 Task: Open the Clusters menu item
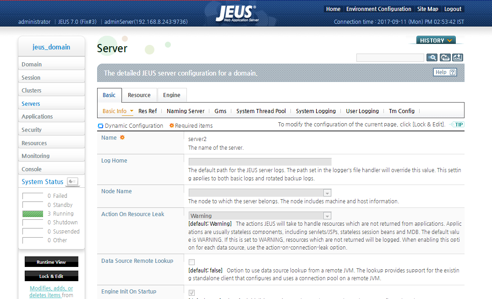[51, 90]
